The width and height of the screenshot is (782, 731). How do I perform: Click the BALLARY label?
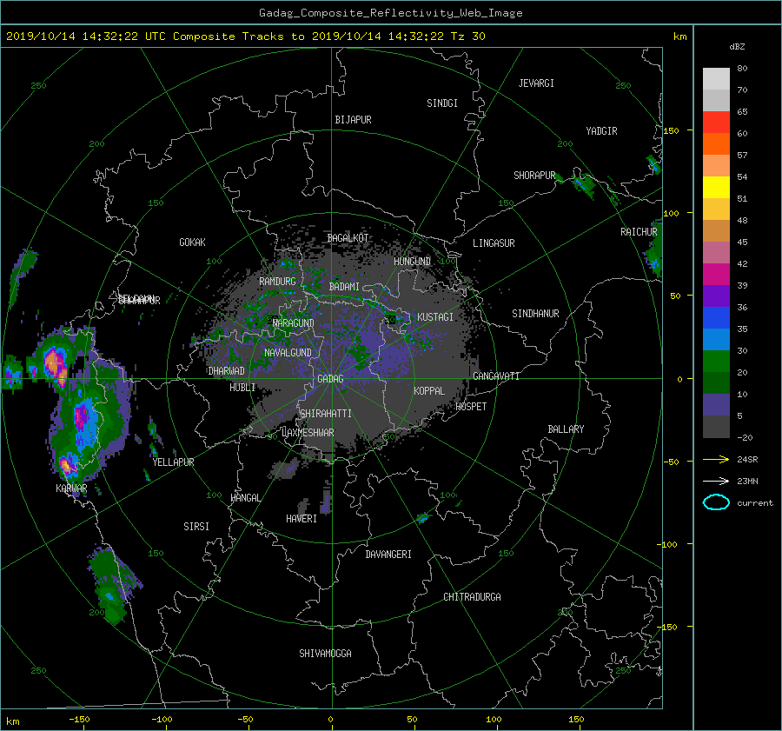[x=566, y=429]
